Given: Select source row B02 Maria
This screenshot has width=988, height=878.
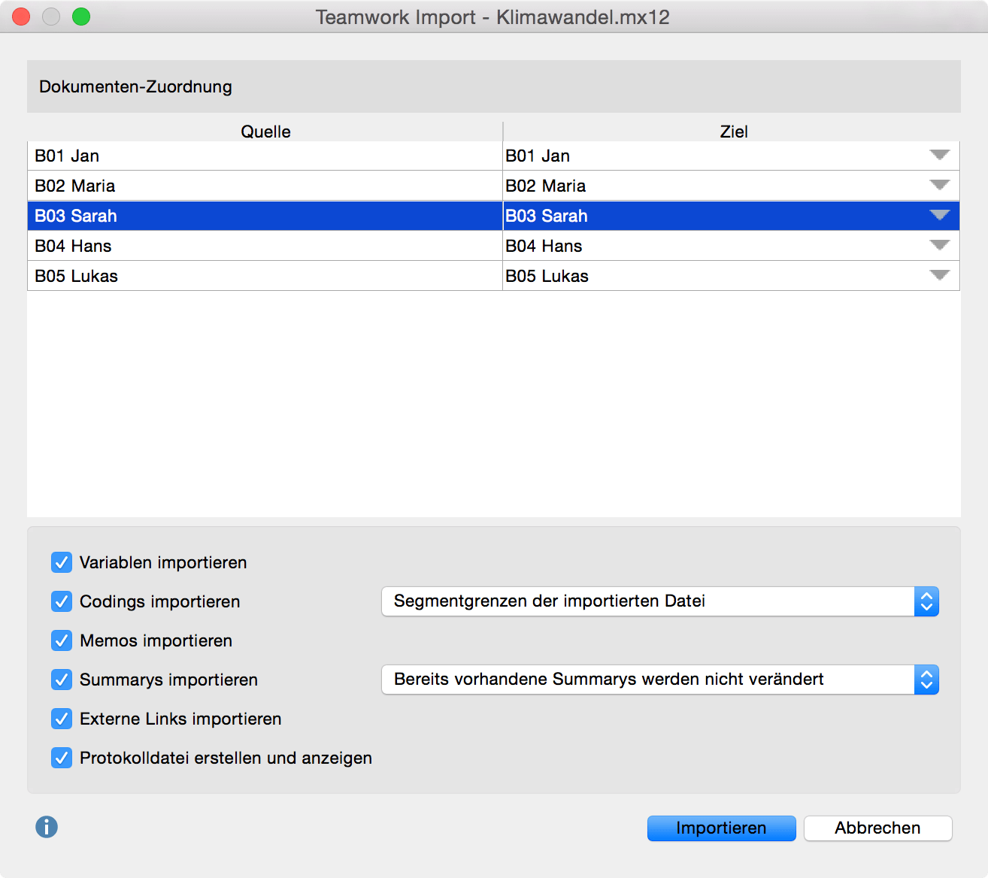Looking at the screenshot, I should pyautogui.click(x=265, y=186).
